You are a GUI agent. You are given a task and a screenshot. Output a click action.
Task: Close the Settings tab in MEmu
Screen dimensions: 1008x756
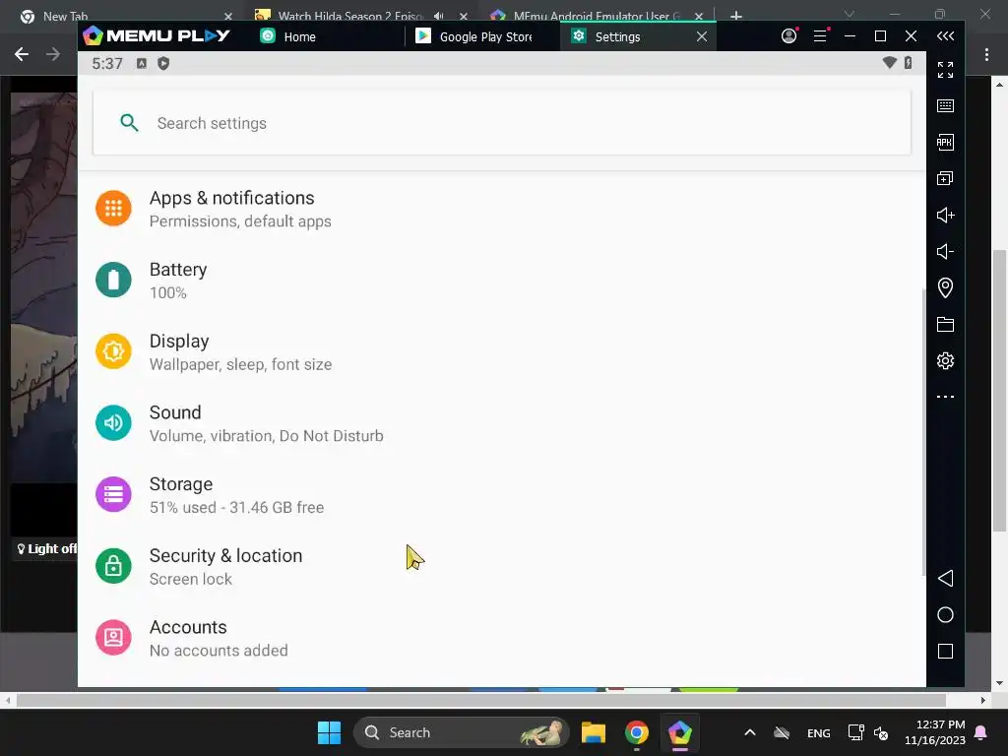click(702, 36)
